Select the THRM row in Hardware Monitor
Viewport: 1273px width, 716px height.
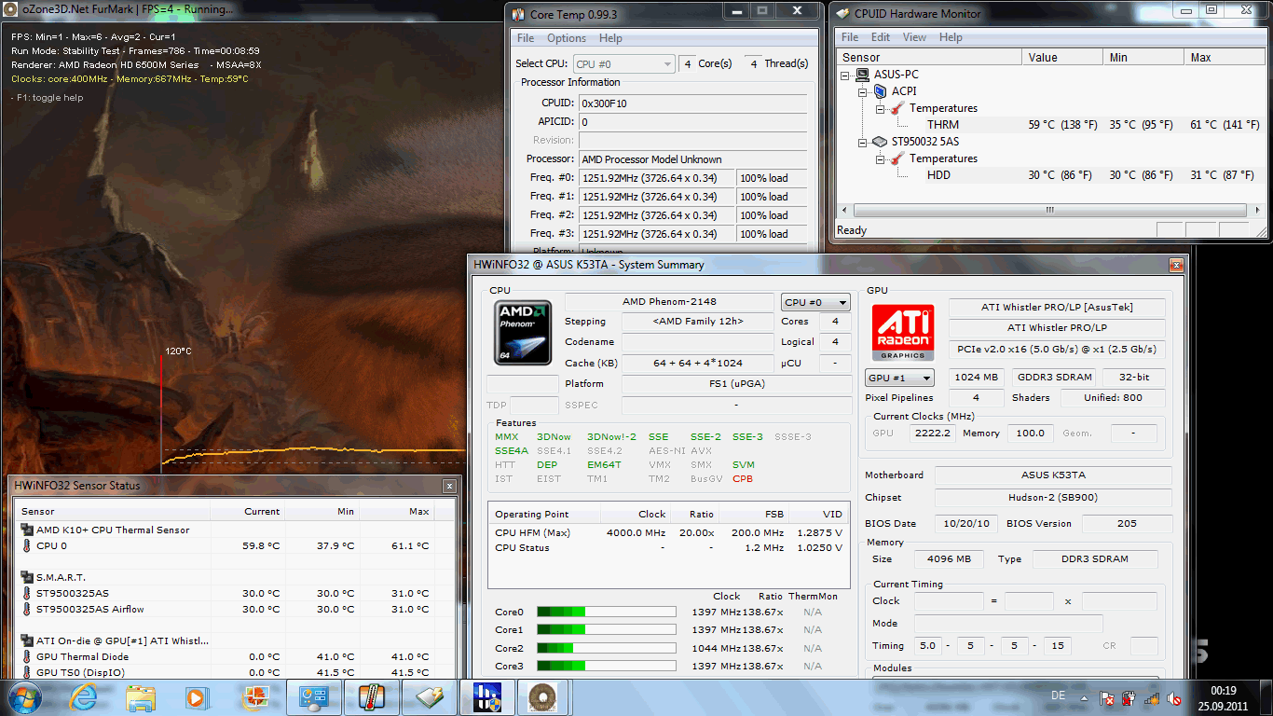tap(1050, 124)
